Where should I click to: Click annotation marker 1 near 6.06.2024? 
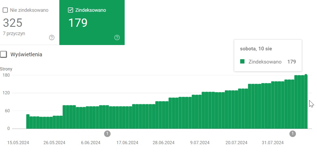[107, 133]
